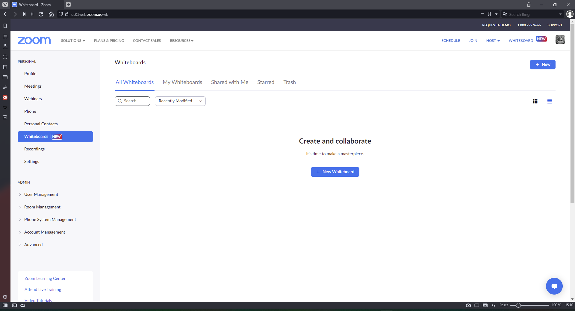Open Meetings in sidebar

33,86
